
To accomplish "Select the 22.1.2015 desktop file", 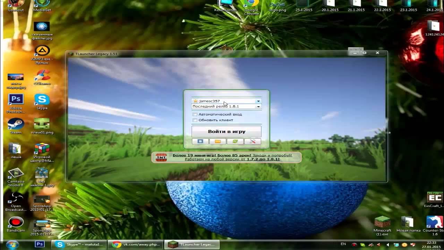I will pyautogui.click(x=382, y=6).
